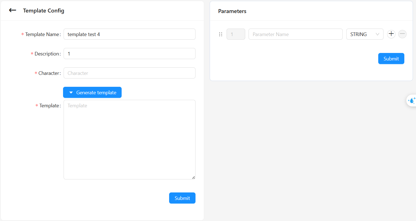Screen dimensions: 416x221
Task: Focus the Template Name input field
Action: (129, 34)
